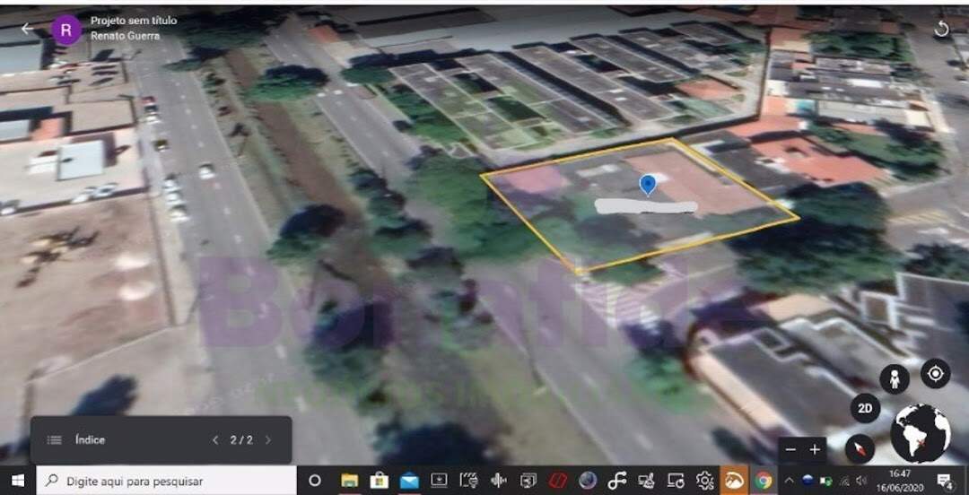Open the Wi-Fi network tray icon
The width and height of the screenshot is (969, 495).
coord(844,481)
